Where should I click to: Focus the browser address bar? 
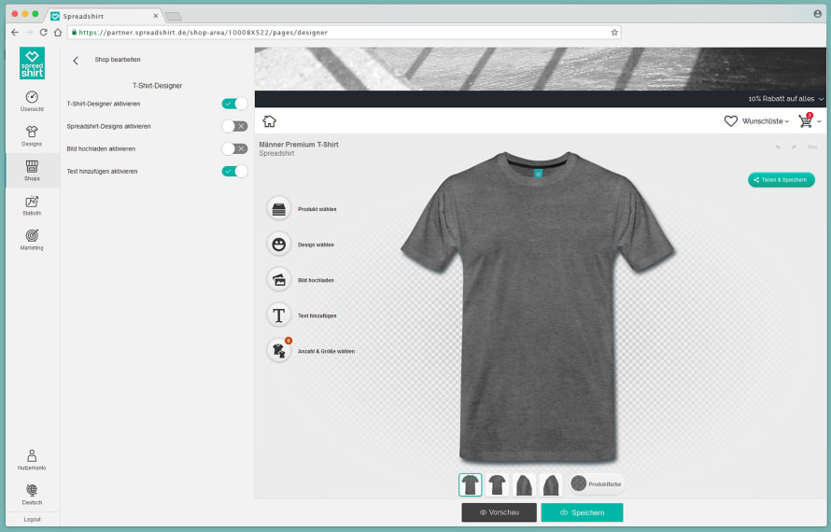point(345,33)
